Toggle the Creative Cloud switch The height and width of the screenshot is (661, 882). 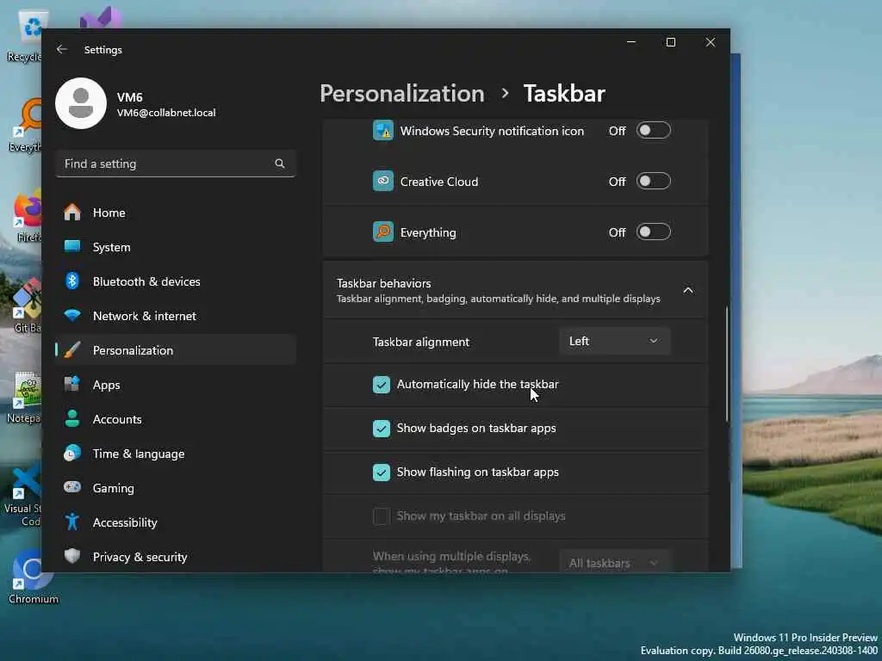(x=653, y=181)
